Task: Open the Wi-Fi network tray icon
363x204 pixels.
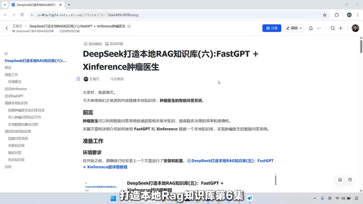Action: click(x=337, y=198)
